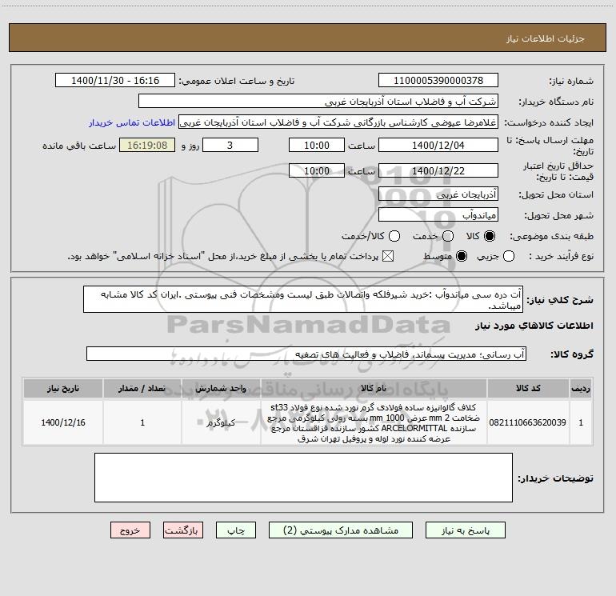The image size is (616, 596).
Task: Click the general need description text box
Action: (x=303, y=300)
